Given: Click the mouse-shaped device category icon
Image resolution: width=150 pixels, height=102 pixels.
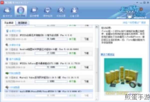Looking at the screenshot, I should pyautogui.click(x=7, y=45).
